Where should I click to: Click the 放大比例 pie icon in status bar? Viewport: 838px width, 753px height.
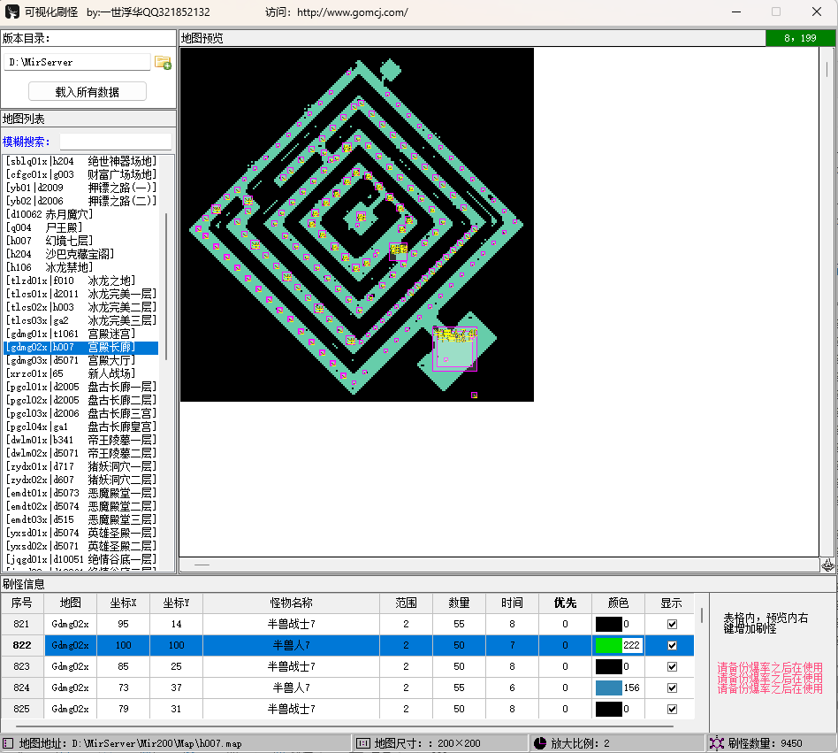[539, 743]
